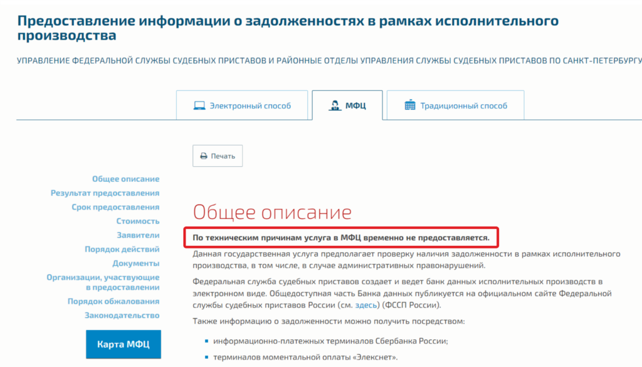Go to Документы section
642x367 pixels.
pyautogui.click(x=135, y=263)
